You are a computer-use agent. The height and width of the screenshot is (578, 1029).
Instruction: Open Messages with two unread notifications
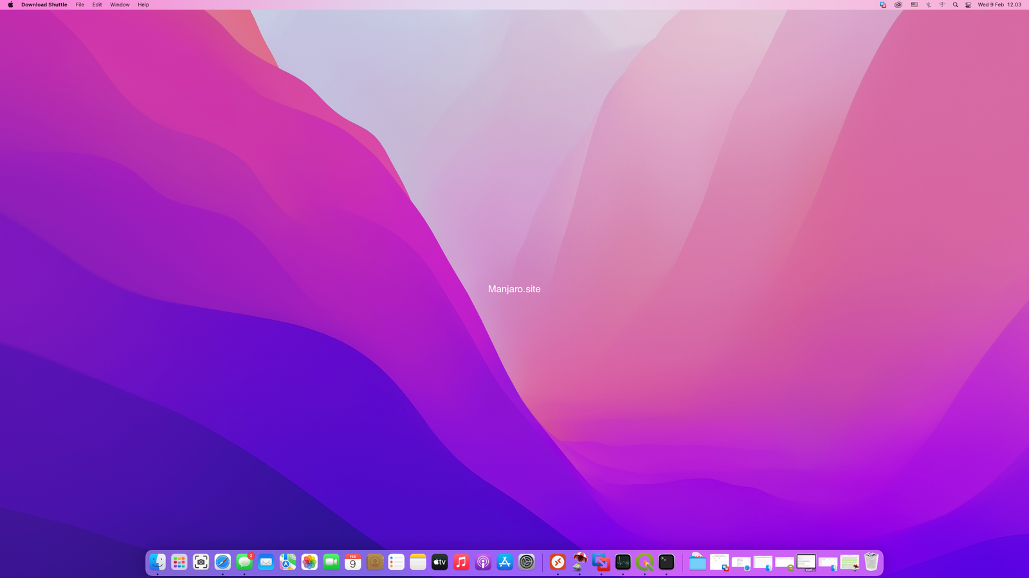[x=244, y=562]
